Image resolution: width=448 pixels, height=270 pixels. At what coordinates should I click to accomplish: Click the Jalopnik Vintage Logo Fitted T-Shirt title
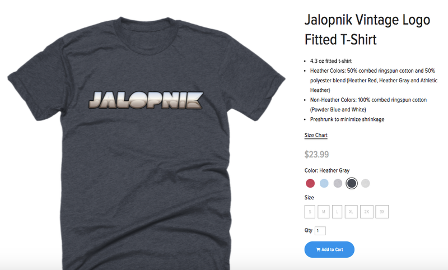367,30
